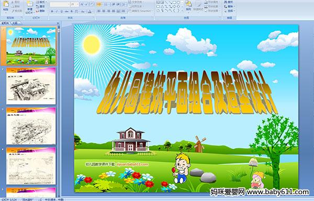The image size is (314, 201).
Task: Click the Find binoculars icon
Action: click(226, 2)
